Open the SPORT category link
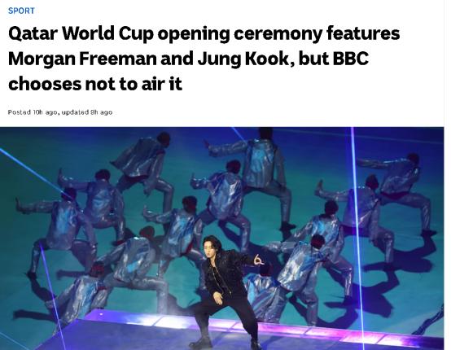The height and width of the screenshot is (350, 451). [x=21, y=11]
